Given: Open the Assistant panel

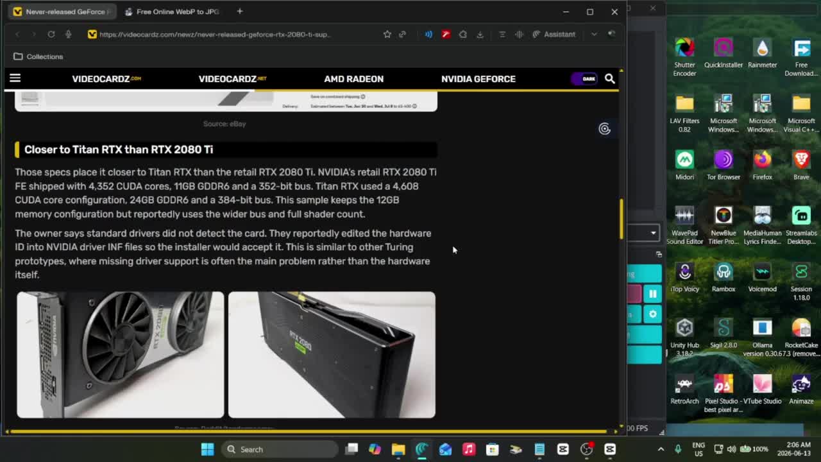Looking at the screenshot, I should (554, 34).
